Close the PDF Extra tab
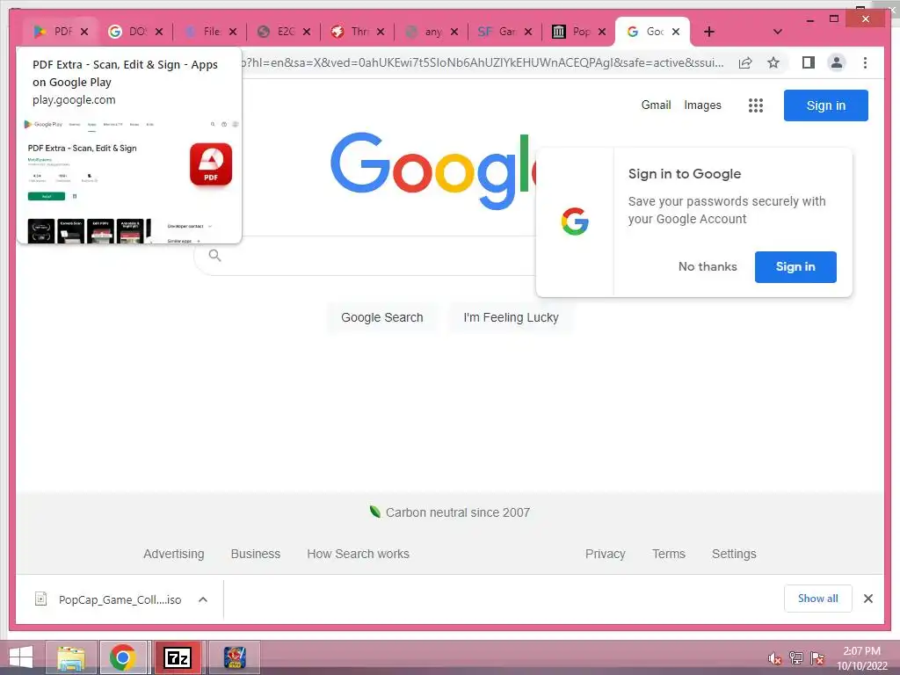The width and height of the screenshot is (900, 675). click(84, 32)
